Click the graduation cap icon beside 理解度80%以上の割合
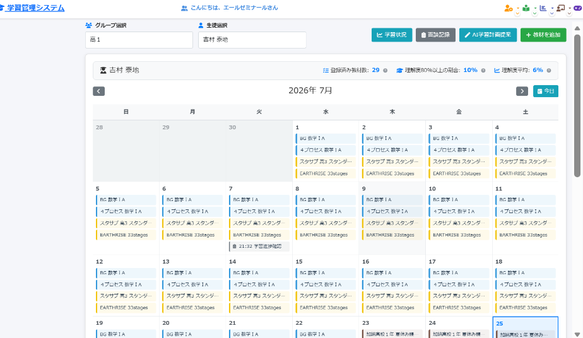The height and width of the screenshot is (338, 583). pos(399,70)
